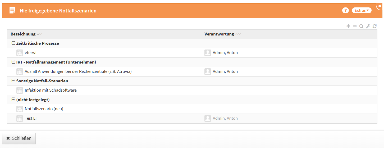Click the document icon in header
384x148 pixels.
pos(12,10)
